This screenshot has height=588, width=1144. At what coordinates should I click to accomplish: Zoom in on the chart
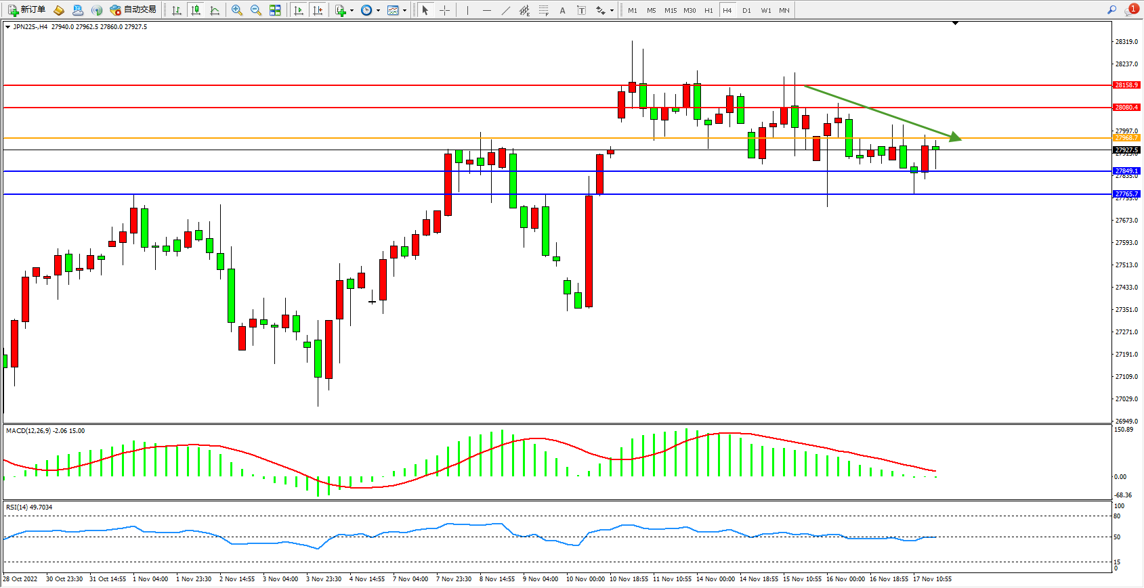[x=237, y=10]
